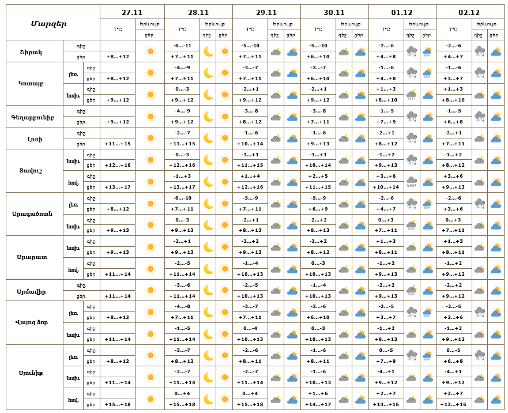Select Aragatsotn նախ. night rain-moon icon for 01.12

pyautogui.click(x=411, y=226)
